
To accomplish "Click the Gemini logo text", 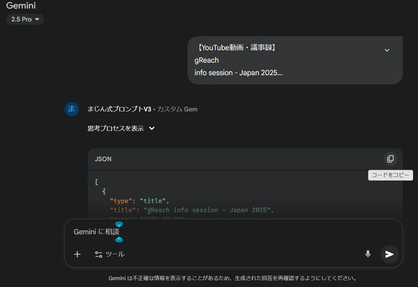I will pos(21,6).
